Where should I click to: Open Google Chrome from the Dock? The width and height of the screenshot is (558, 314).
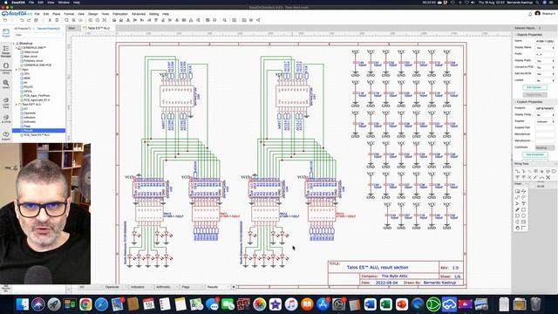[85, 304]
